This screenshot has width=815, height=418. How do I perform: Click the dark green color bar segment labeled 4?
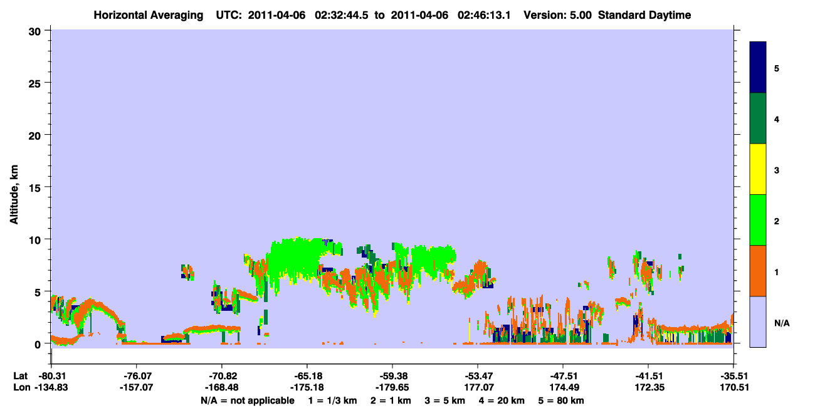click(758, 118)
